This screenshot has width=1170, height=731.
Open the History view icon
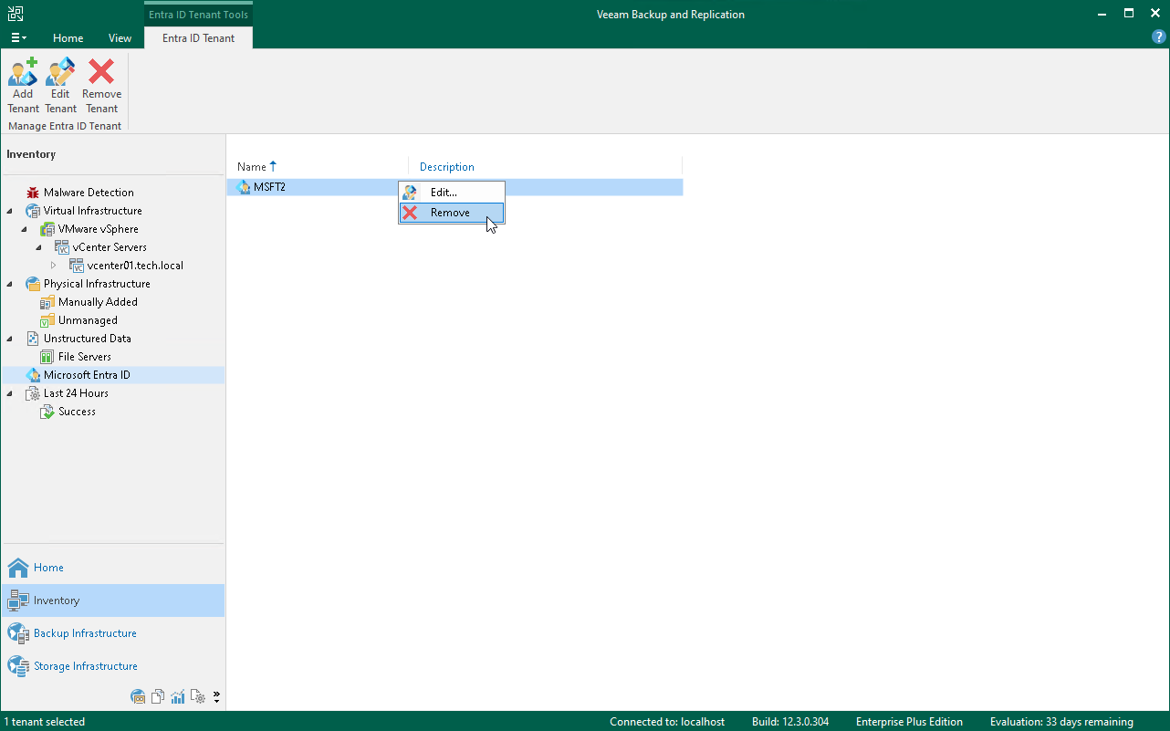click(x=197, y=697)
